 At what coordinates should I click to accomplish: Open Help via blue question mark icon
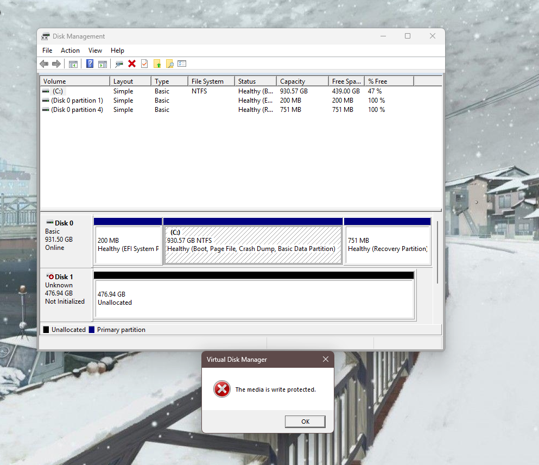point(90,64)
